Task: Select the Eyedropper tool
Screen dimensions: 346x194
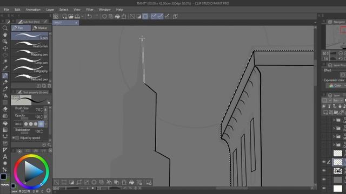Action: 5,68
